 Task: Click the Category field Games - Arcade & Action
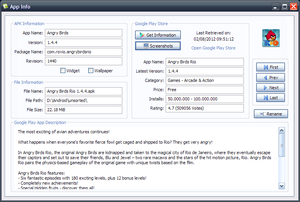pos(205,81)
